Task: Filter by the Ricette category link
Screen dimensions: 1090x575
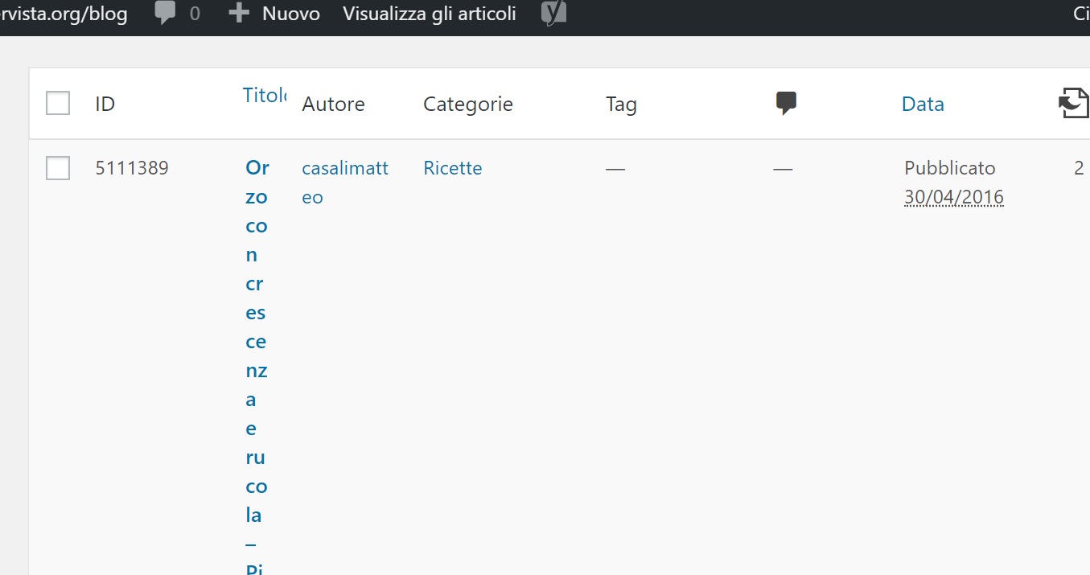Action: click(452, 168)
